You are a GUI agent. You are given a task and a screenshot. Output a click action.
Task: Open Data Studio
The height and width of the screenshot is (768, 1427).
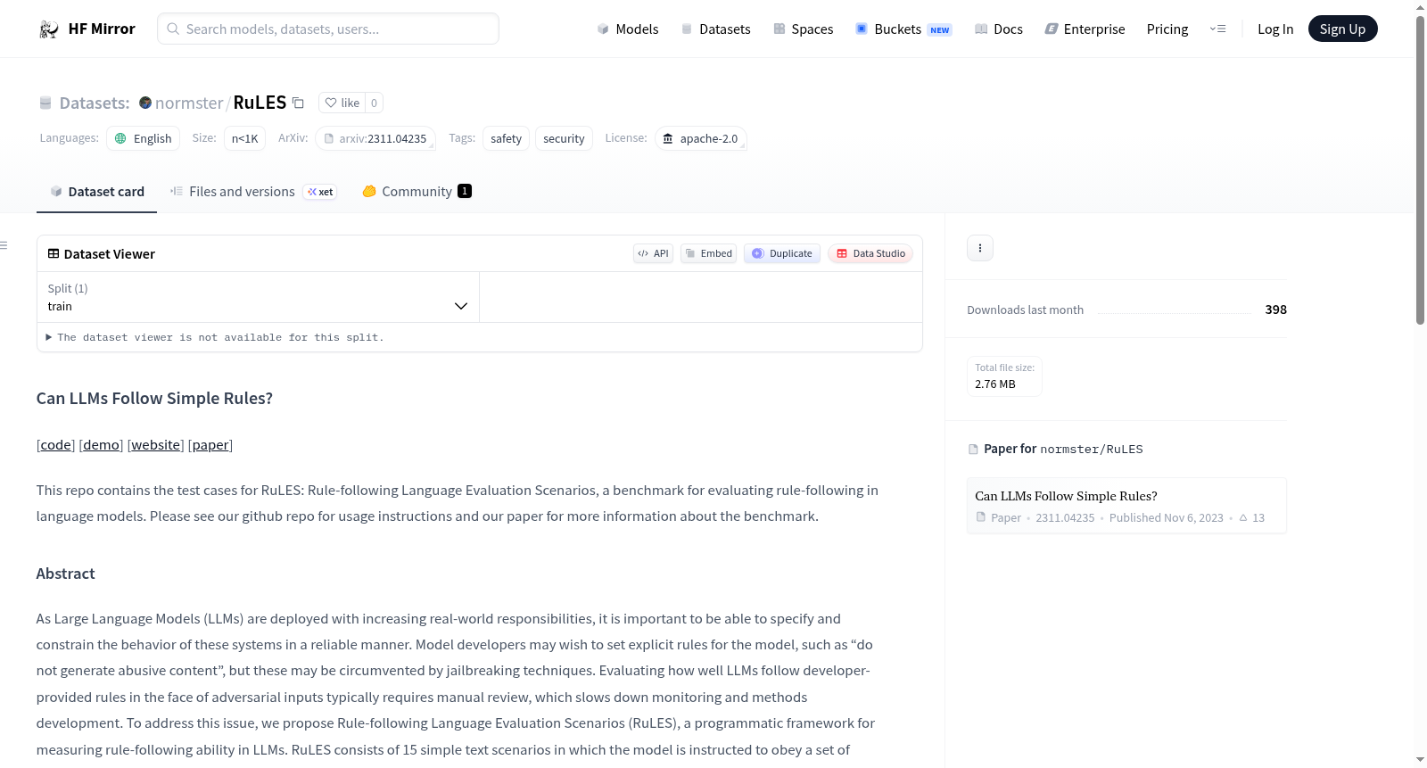870,253
